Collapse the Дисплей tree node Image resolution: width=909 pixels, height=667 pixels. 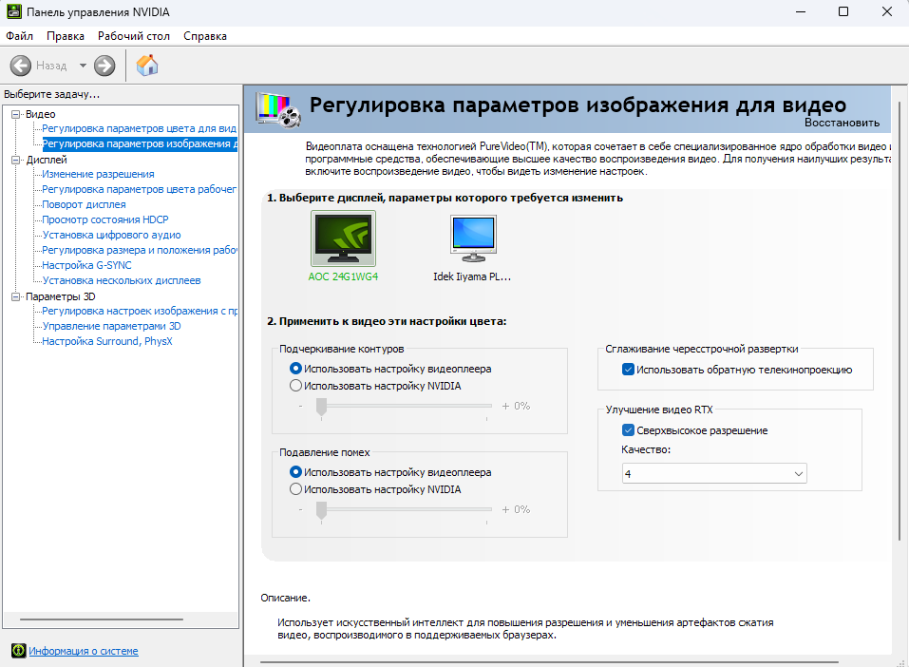[15, 160]
